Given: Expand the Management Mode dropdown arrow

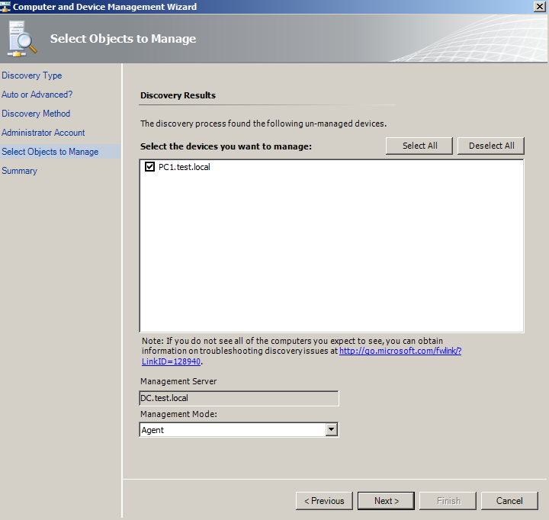Looking at the screenshot, I should point(331,430).
